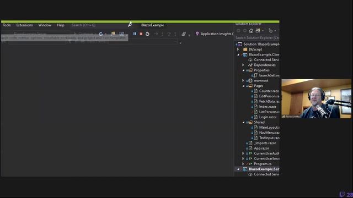Image resolution: width=353 pixels, height=198 pixels.
Task: Select the BlazorExample.Ser project node
Action: point(264,169)
